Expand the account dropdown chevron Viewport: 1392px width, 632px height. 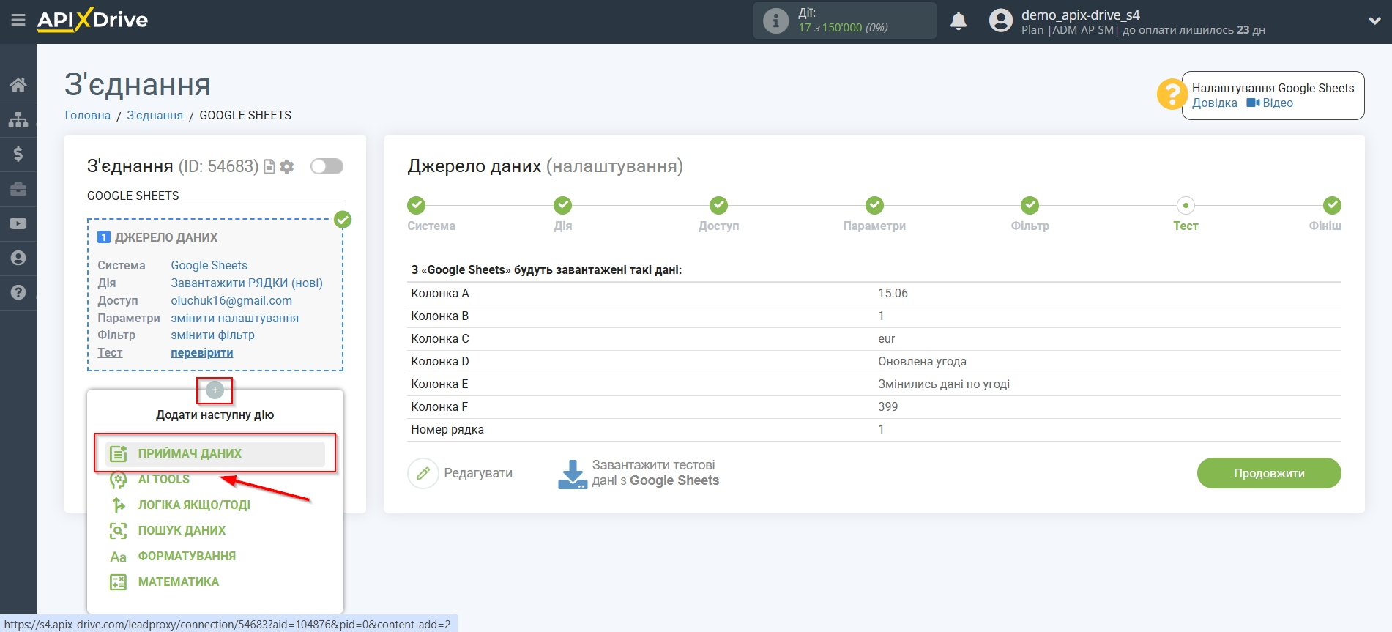1374,21
